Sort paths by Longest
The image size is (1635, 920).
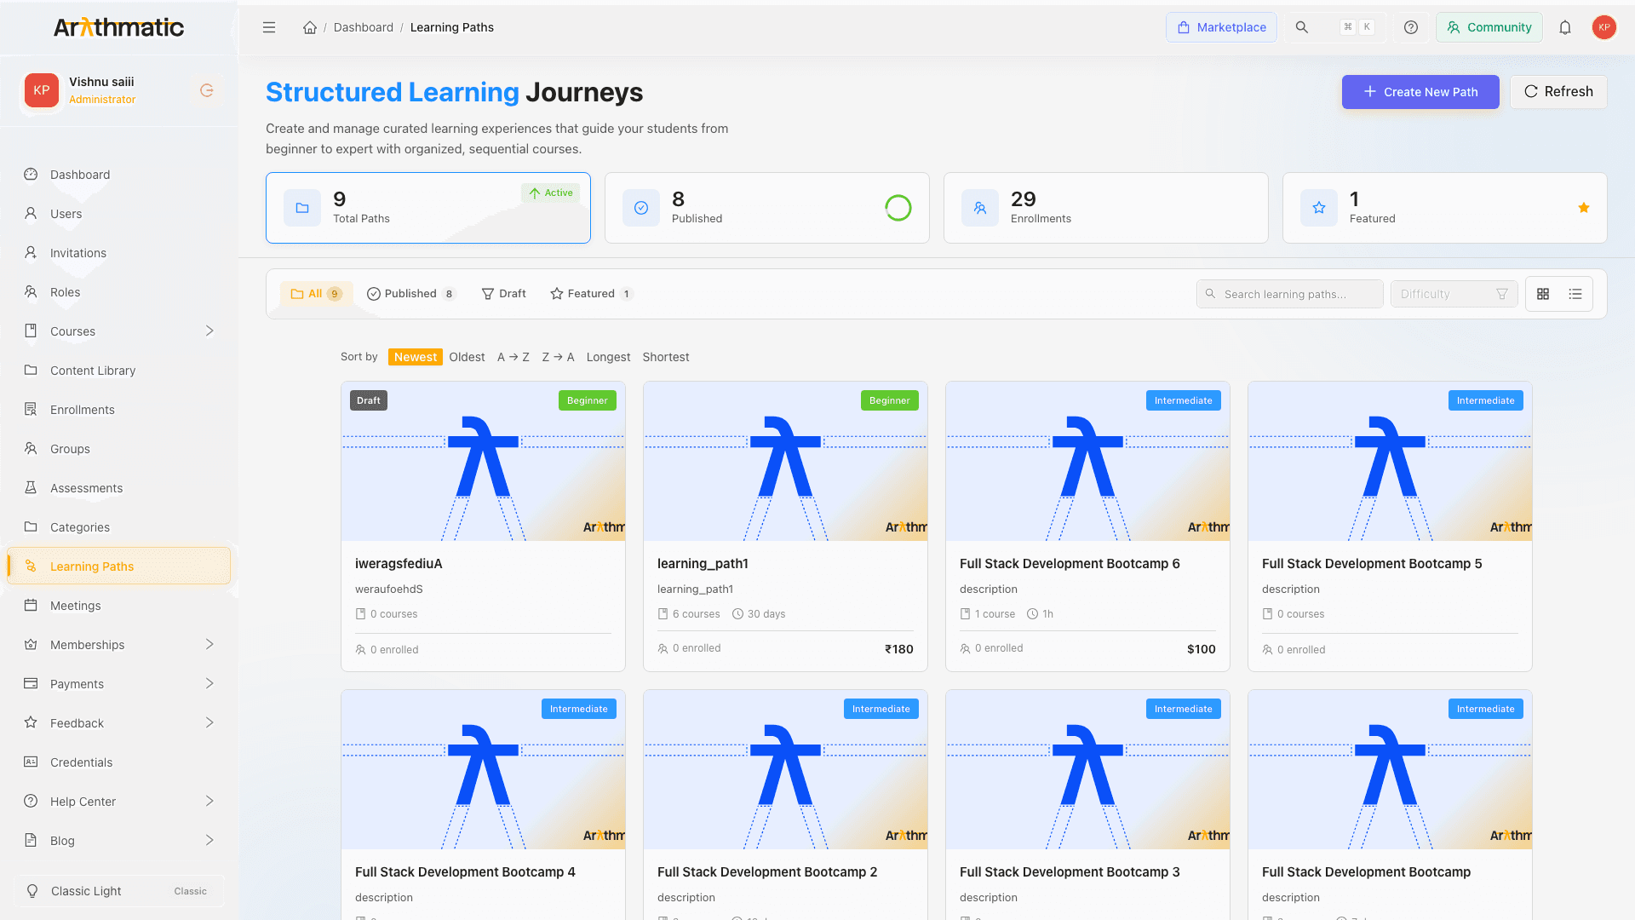(608, 357)
